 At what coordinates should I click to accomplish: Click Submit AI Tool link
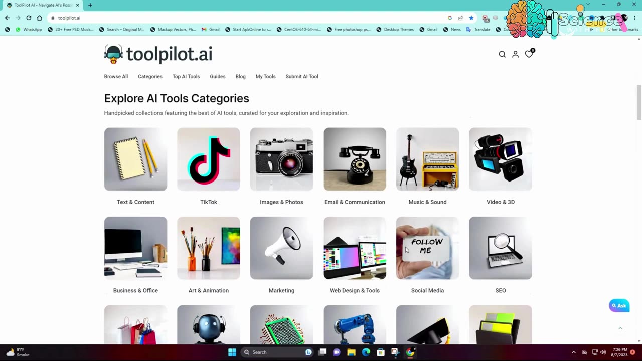[302, 77]
